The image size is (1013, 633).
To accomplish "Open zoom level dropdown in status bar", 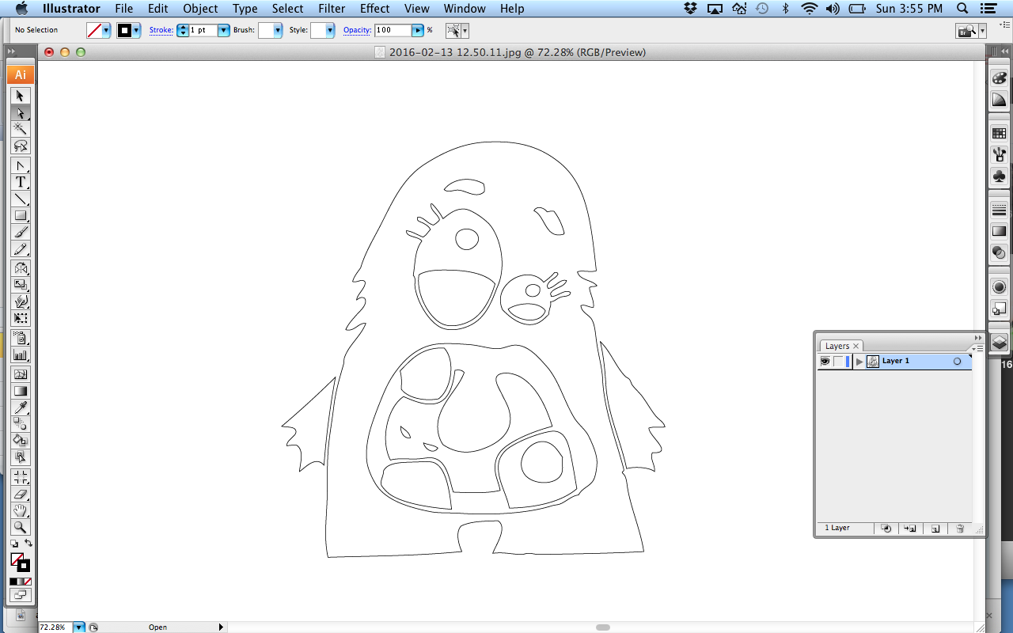I will 79,627.
